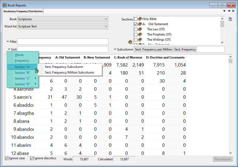Click the book icon beside The Writings (OT)
This screenshot has height=167, width=238.
coord(140,39)
